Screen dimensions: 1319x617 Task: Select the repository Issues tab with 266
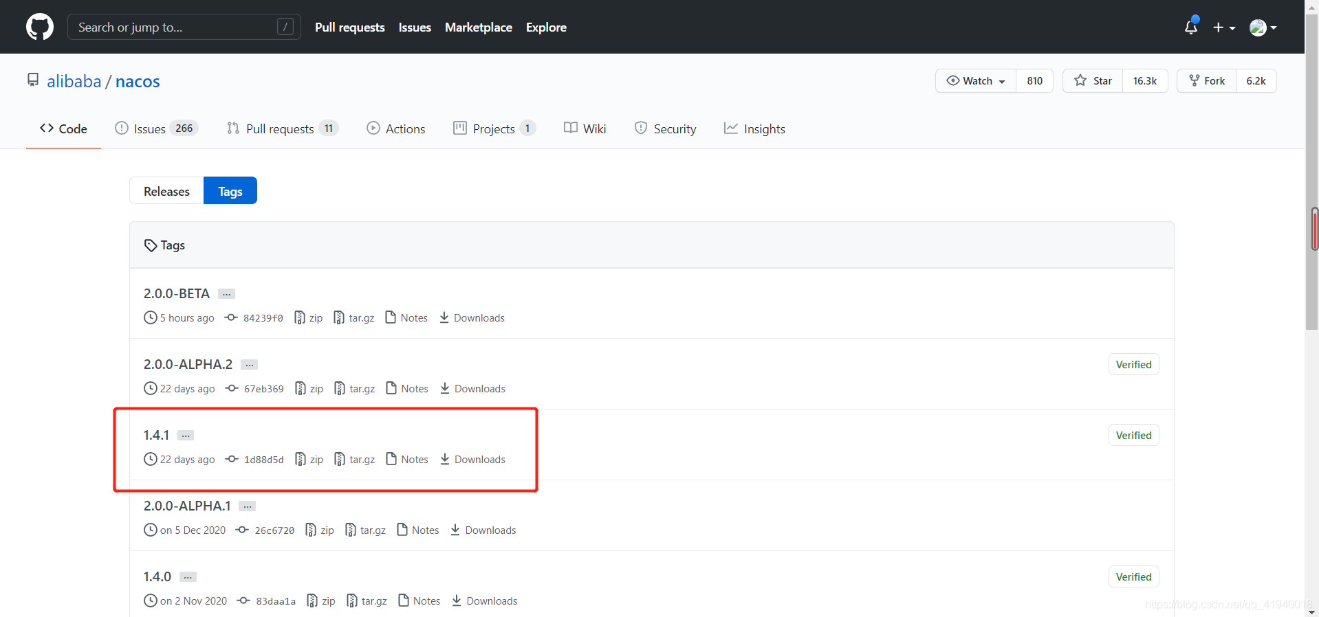click(x=157, y=128)
